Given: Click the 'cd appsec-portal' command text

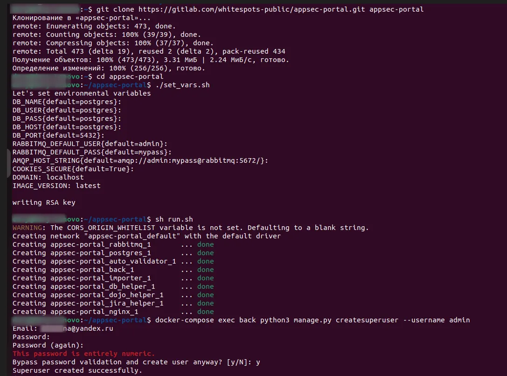Looking at the screenshot, I should pos(130,77).
